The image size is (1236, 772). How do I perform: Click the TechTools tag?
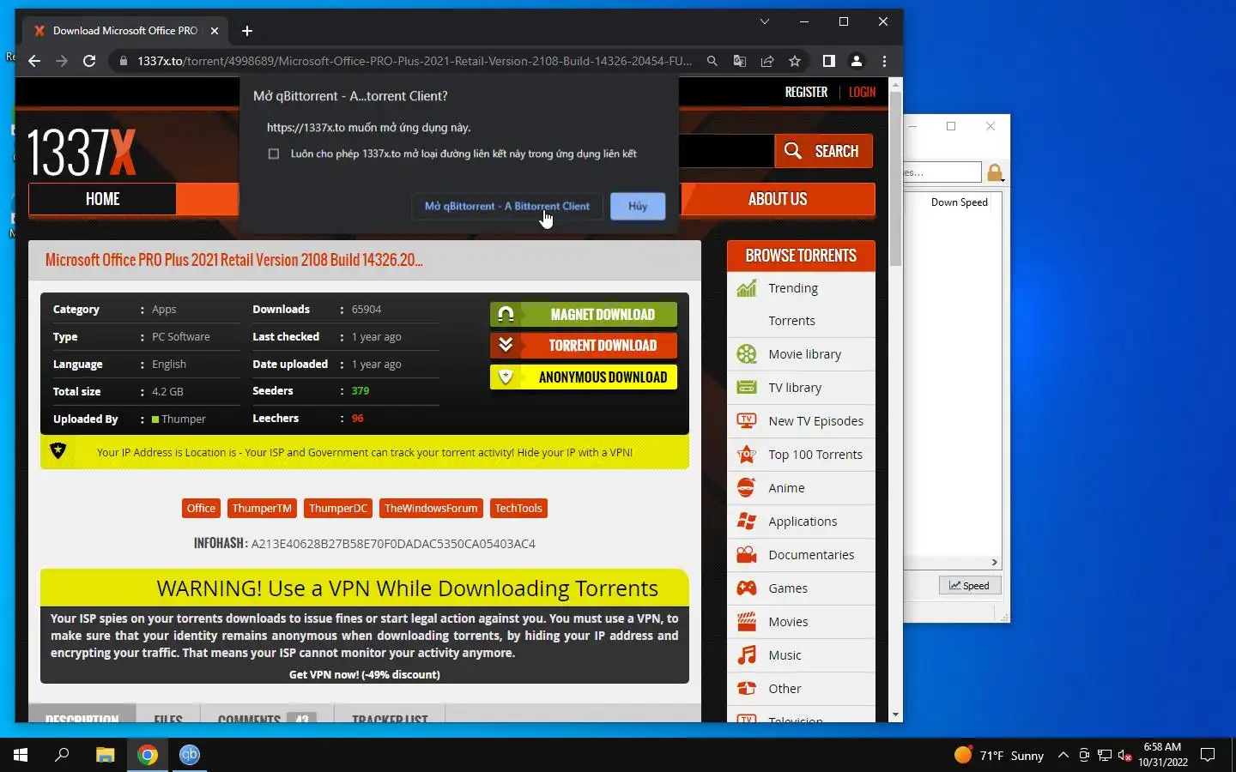tap(518, 509)
